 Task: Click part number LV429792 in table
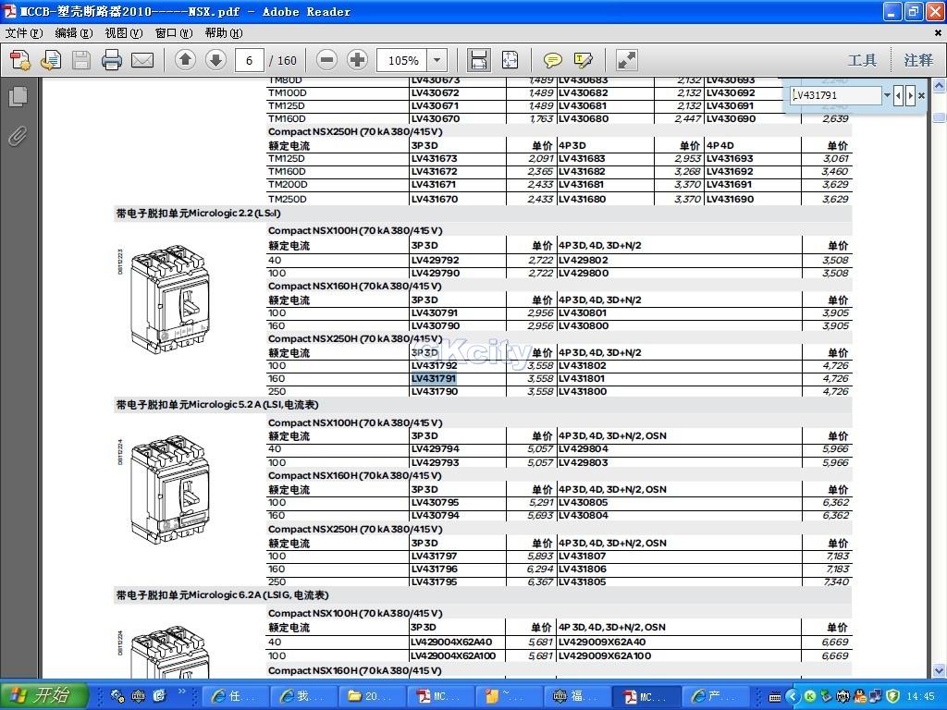click(x=435, y=260)
